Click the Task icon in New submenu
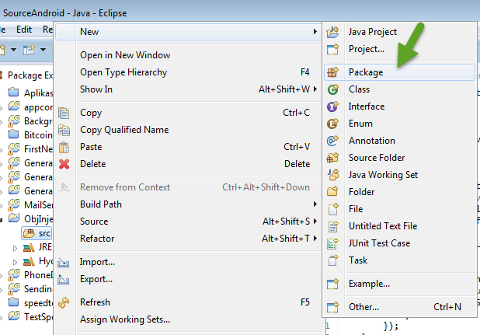480x335 pixels. [x=332, y=260]
